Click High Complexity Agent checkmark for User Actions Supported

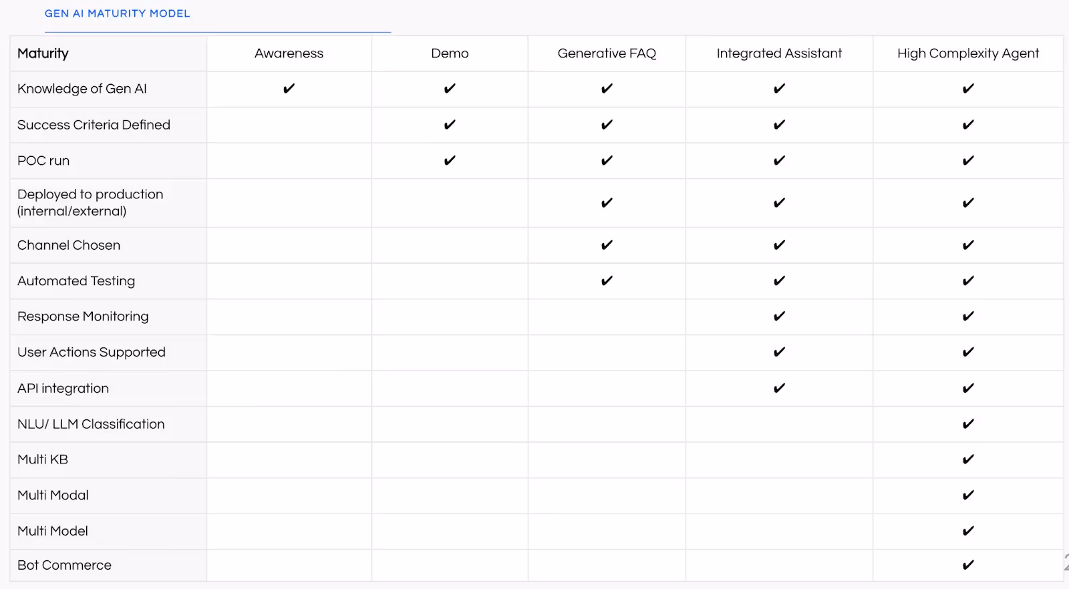point(968,352)
